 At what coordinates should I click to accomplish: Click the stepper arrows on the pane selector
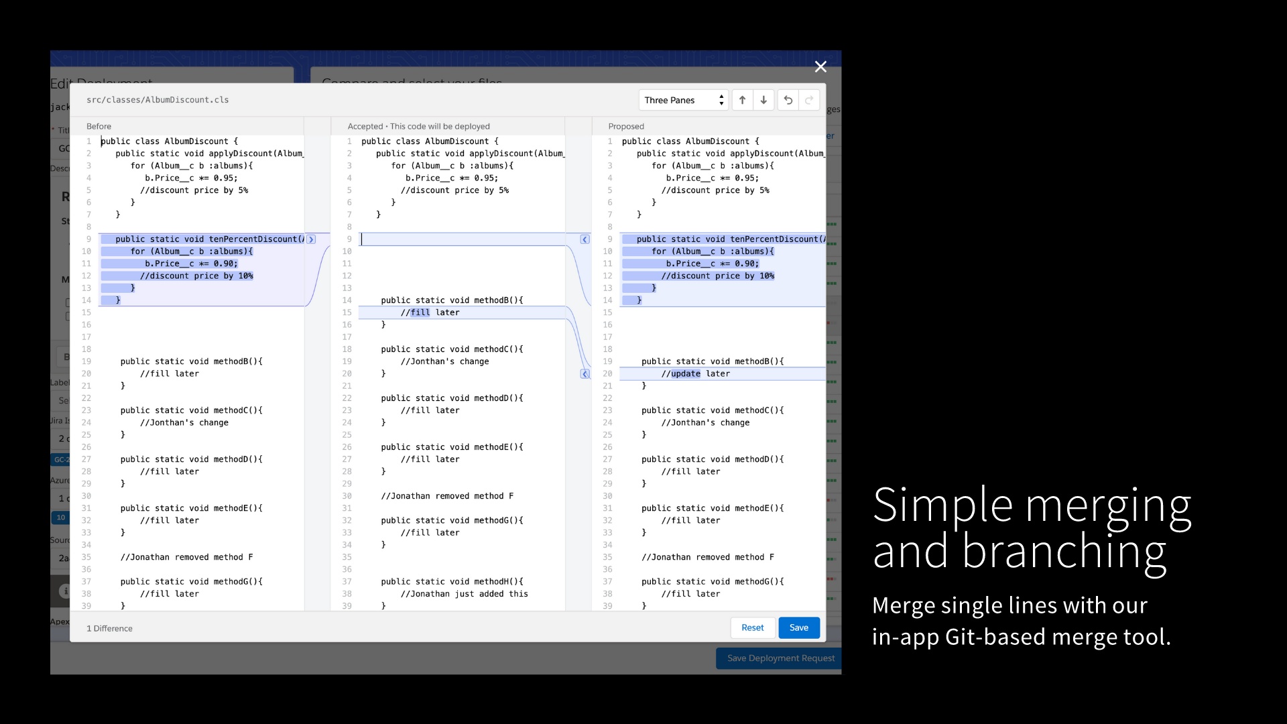[721, 99]
